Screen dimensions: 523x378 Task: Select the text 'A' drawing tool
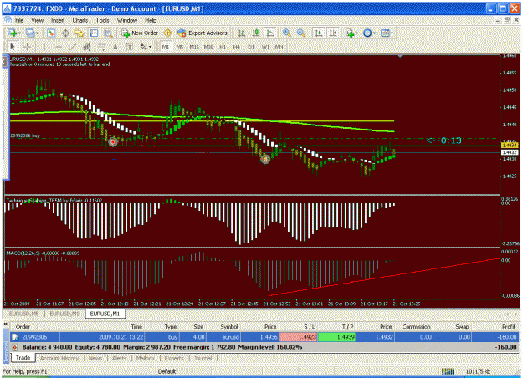coord(115,47)
